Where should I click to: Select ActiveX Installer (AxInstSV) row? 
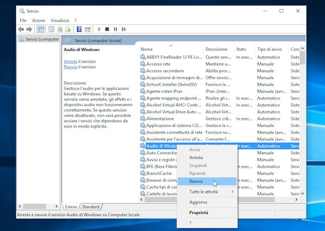click(x=220, y=84)
